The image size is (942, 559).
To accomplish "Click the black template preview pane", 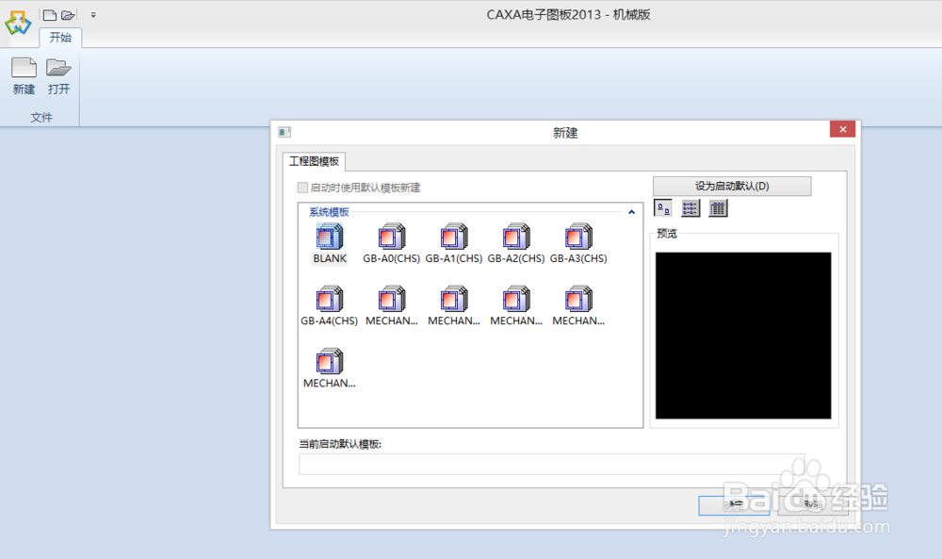I will click(x=743, y=336).
